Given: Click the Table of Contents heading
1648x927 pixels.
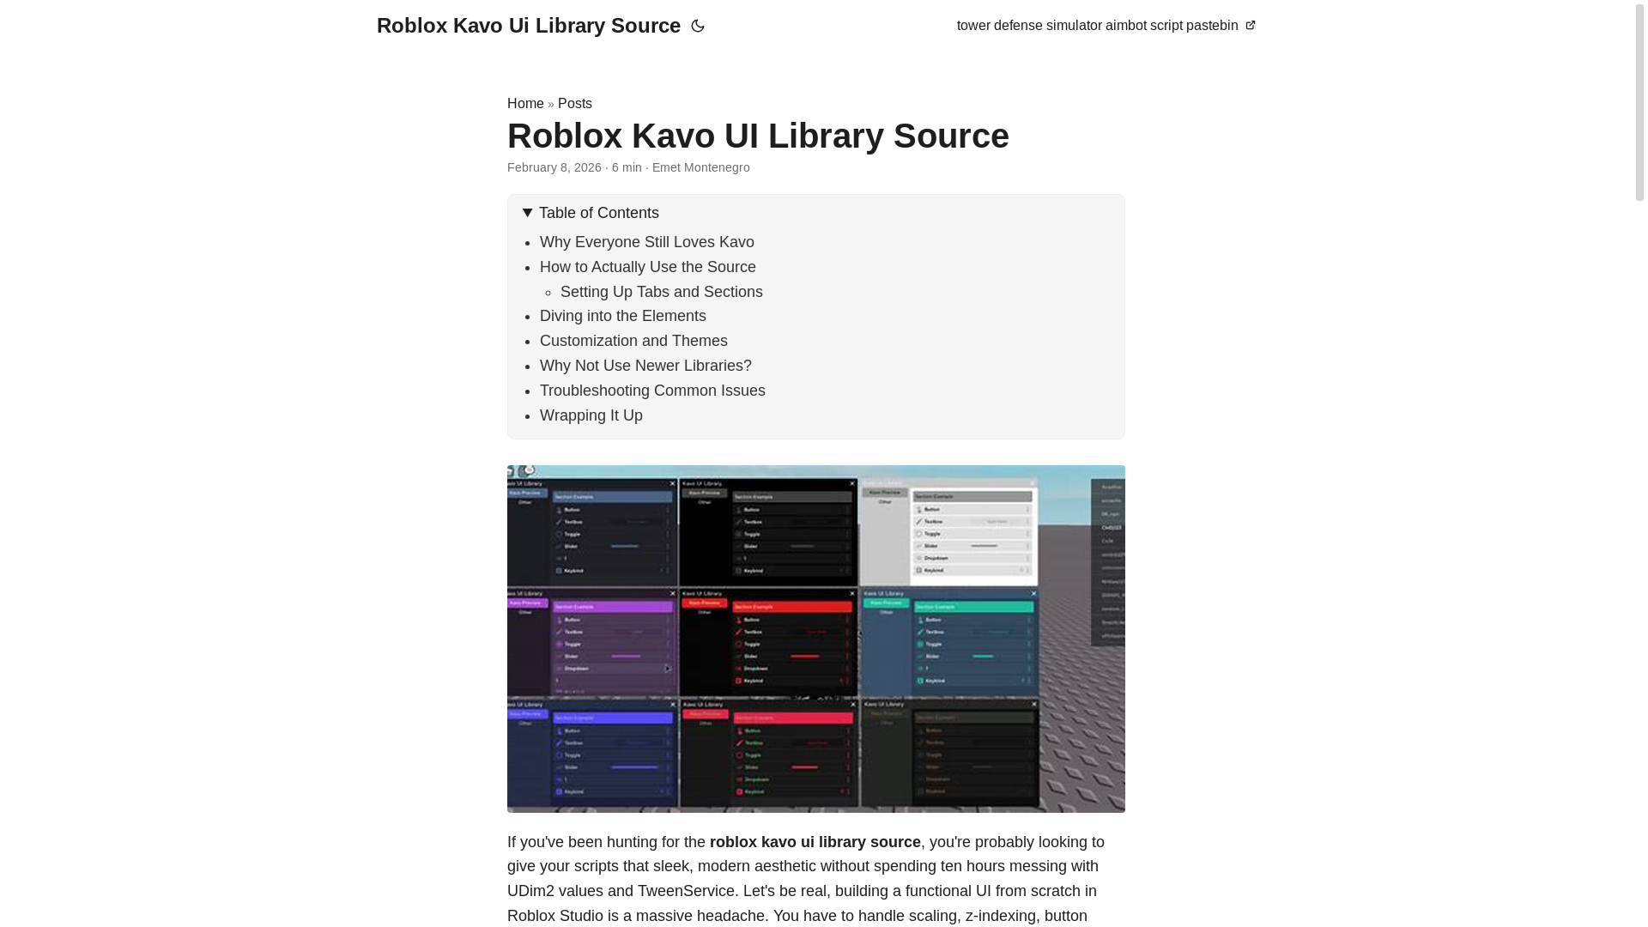Looking at the screenshot, I should [x=598, y=213].
